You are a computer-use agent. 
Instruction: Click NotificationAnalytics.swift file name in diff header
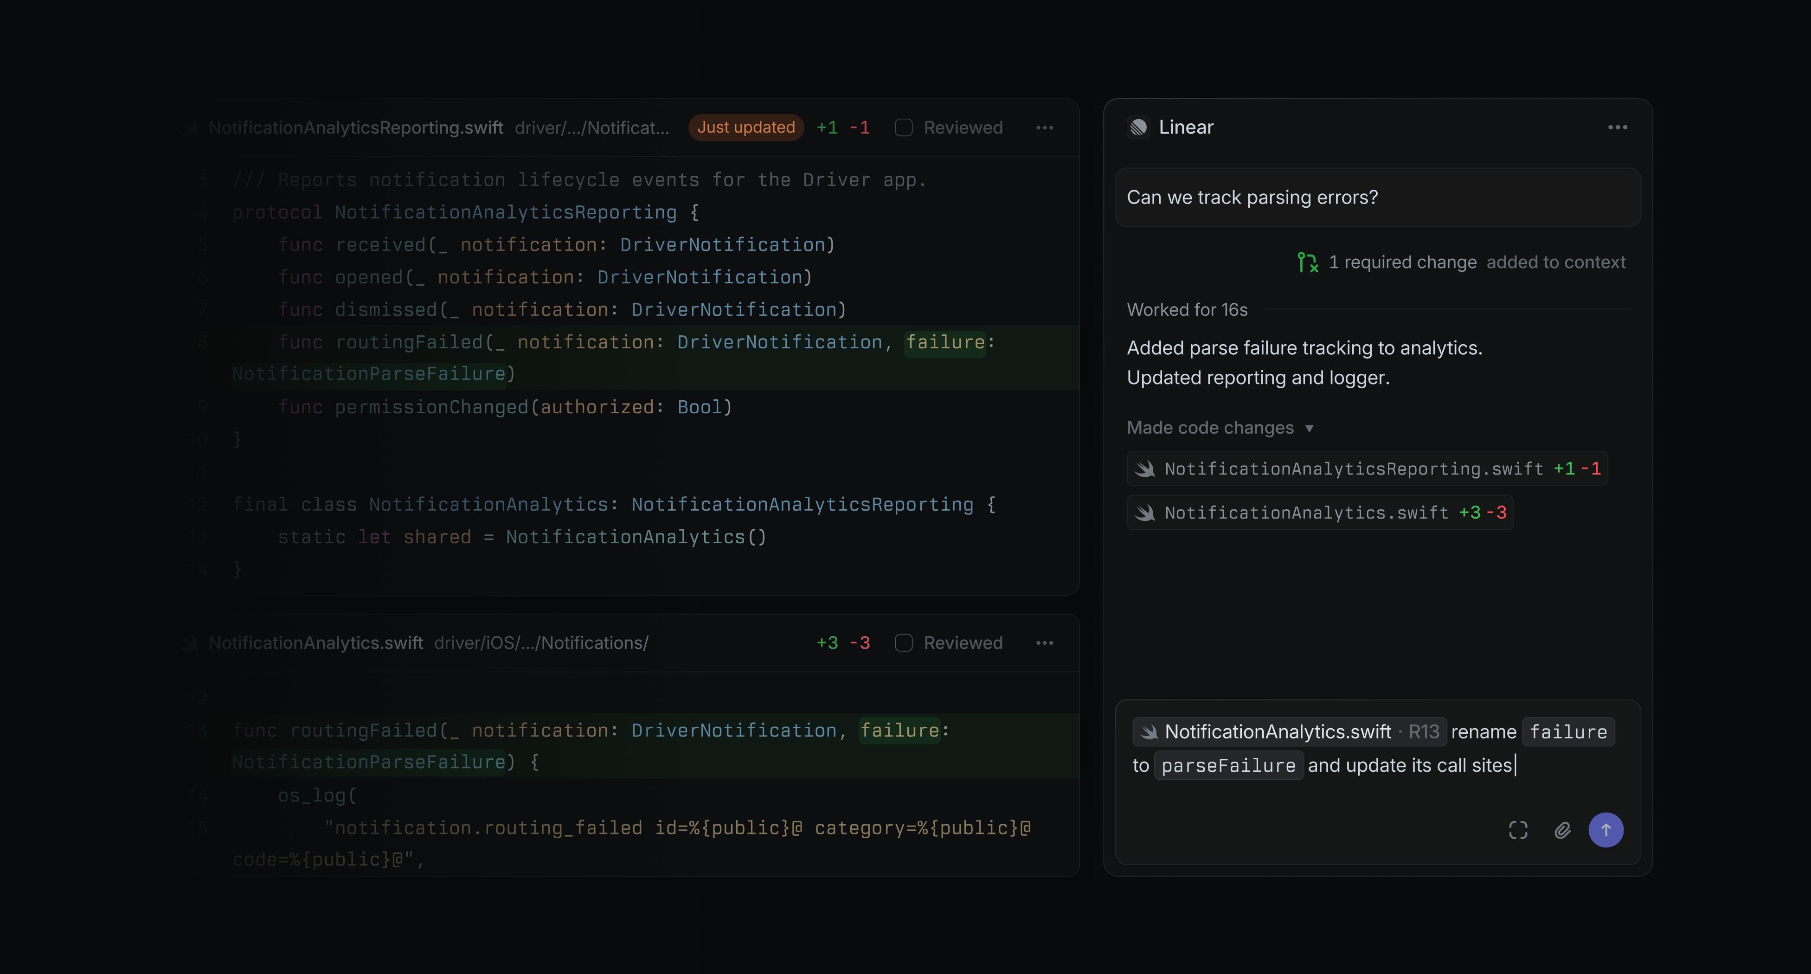(x=315, y=643)
